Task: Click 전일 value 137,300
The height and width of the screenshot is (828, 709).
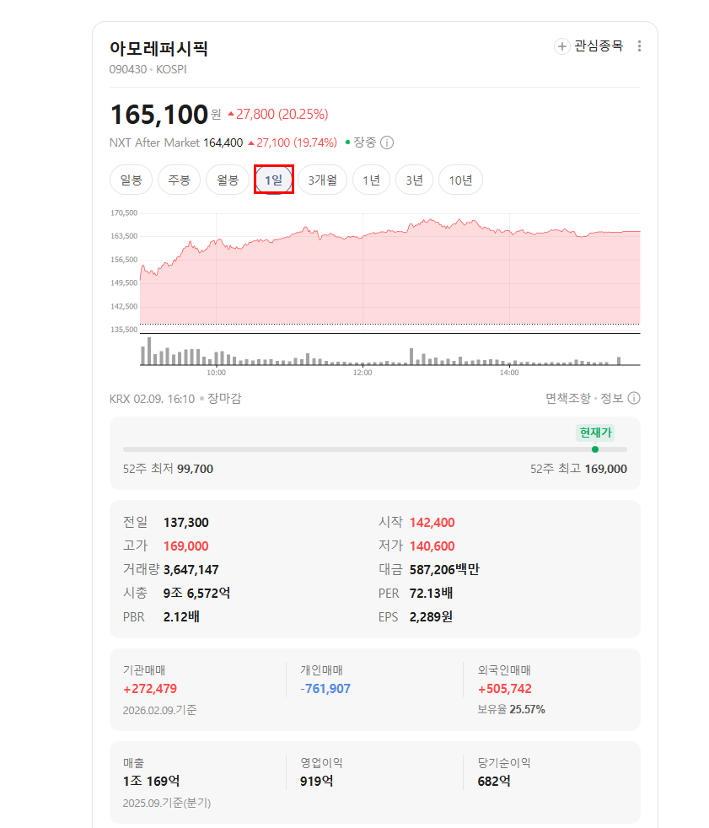Action: click(x=185, y=523)
